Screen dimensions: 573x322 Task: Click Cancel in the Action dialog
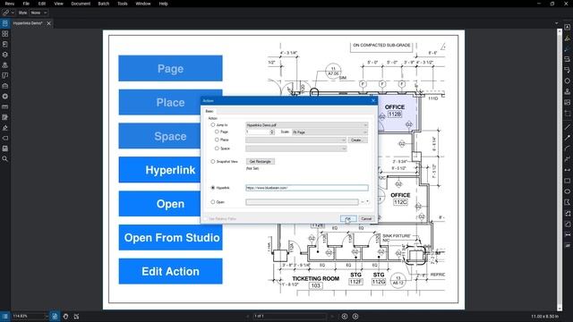pyautogui.click(x=366, y=218)
